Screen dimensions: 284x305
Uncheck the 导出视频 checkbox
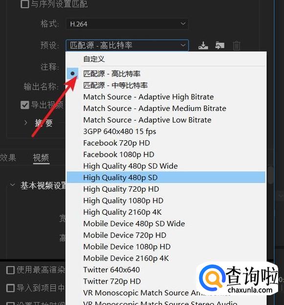click(x=25, y=105)
